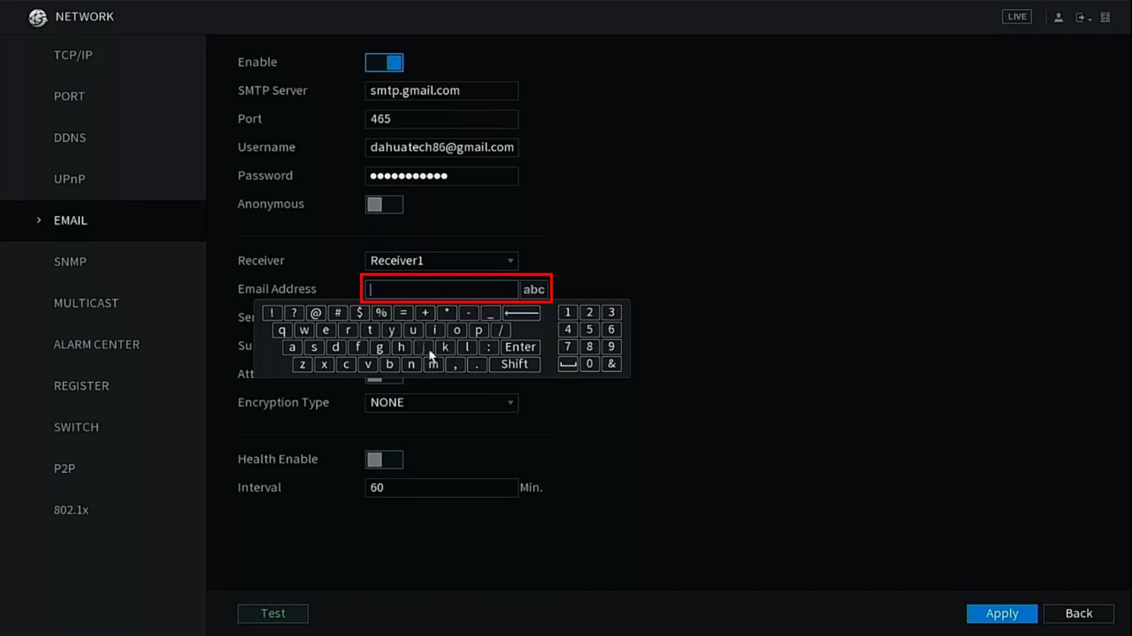The height and width of the screenshot is (636, 1132).
Task: Tap the colon key
Action: pyautogui.click(x=489, y=347)
